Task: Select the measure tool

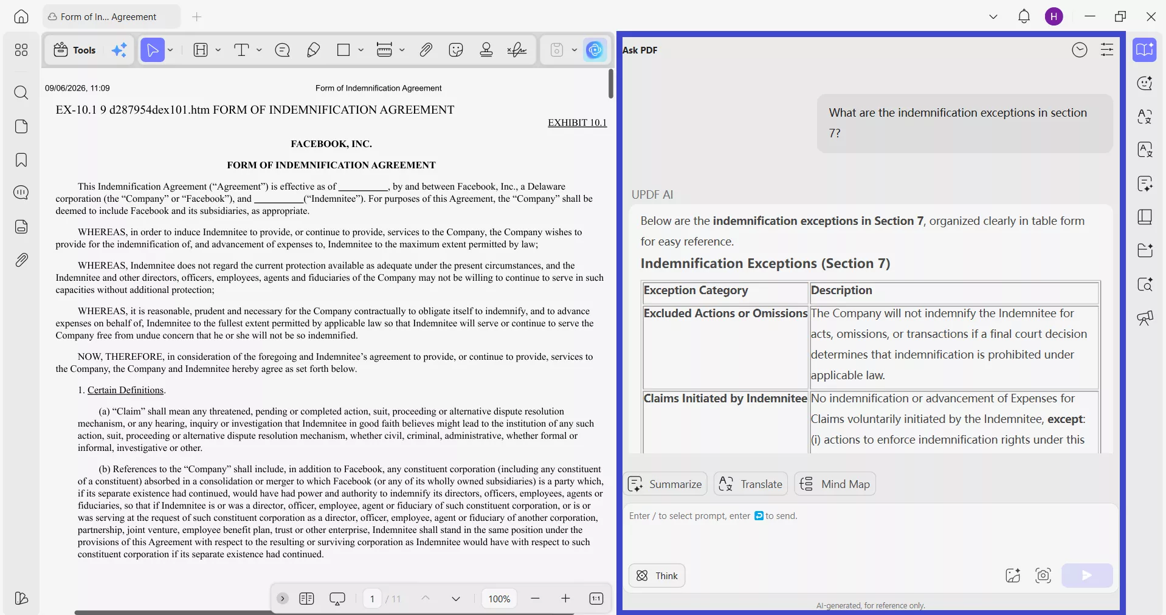Action: (x=384, y=50)
